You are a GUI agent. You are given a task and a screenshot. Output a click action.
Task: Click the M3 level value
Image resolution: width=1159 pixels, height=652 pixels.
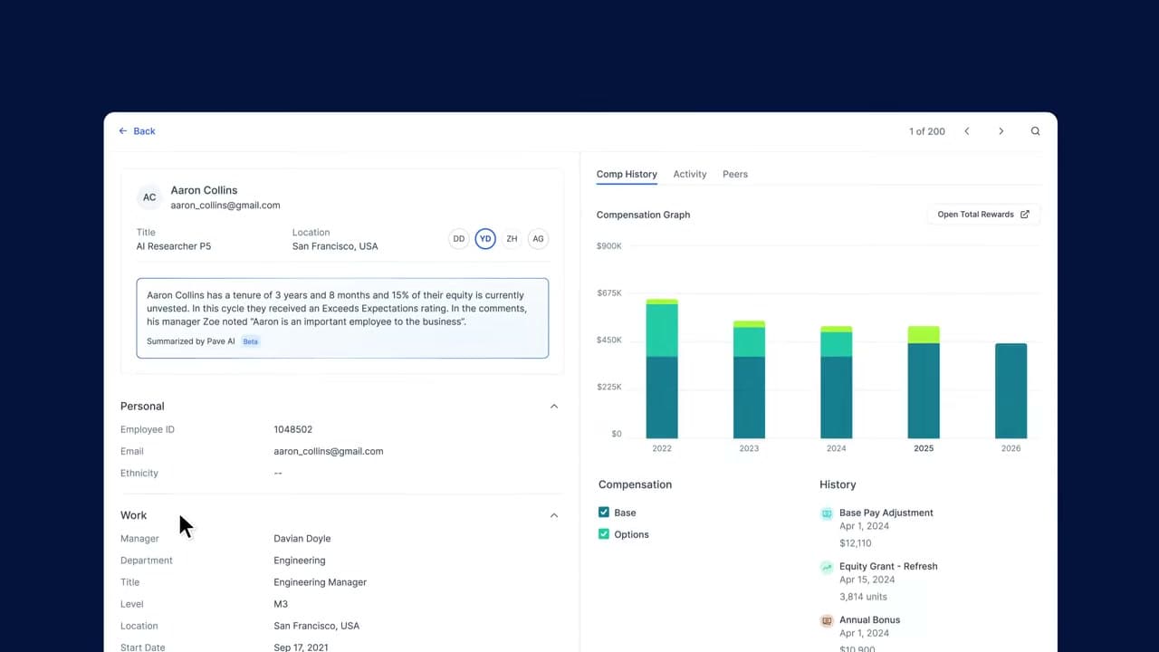pyautogui.click(x=281, y=604)
